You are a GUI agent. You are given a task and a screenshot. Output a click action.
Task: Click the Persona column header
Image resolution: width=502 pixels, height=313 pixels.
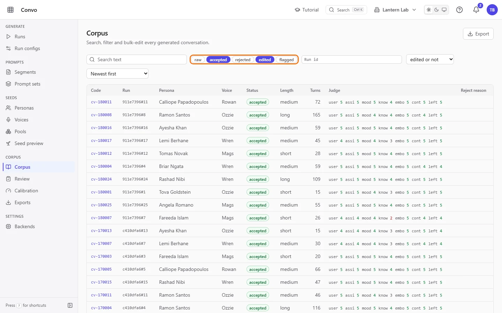(167, 90)
